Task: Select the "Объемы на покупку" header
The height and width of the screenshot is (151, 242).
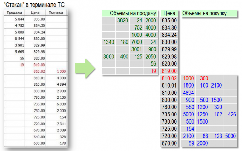Action: (204, 13)
